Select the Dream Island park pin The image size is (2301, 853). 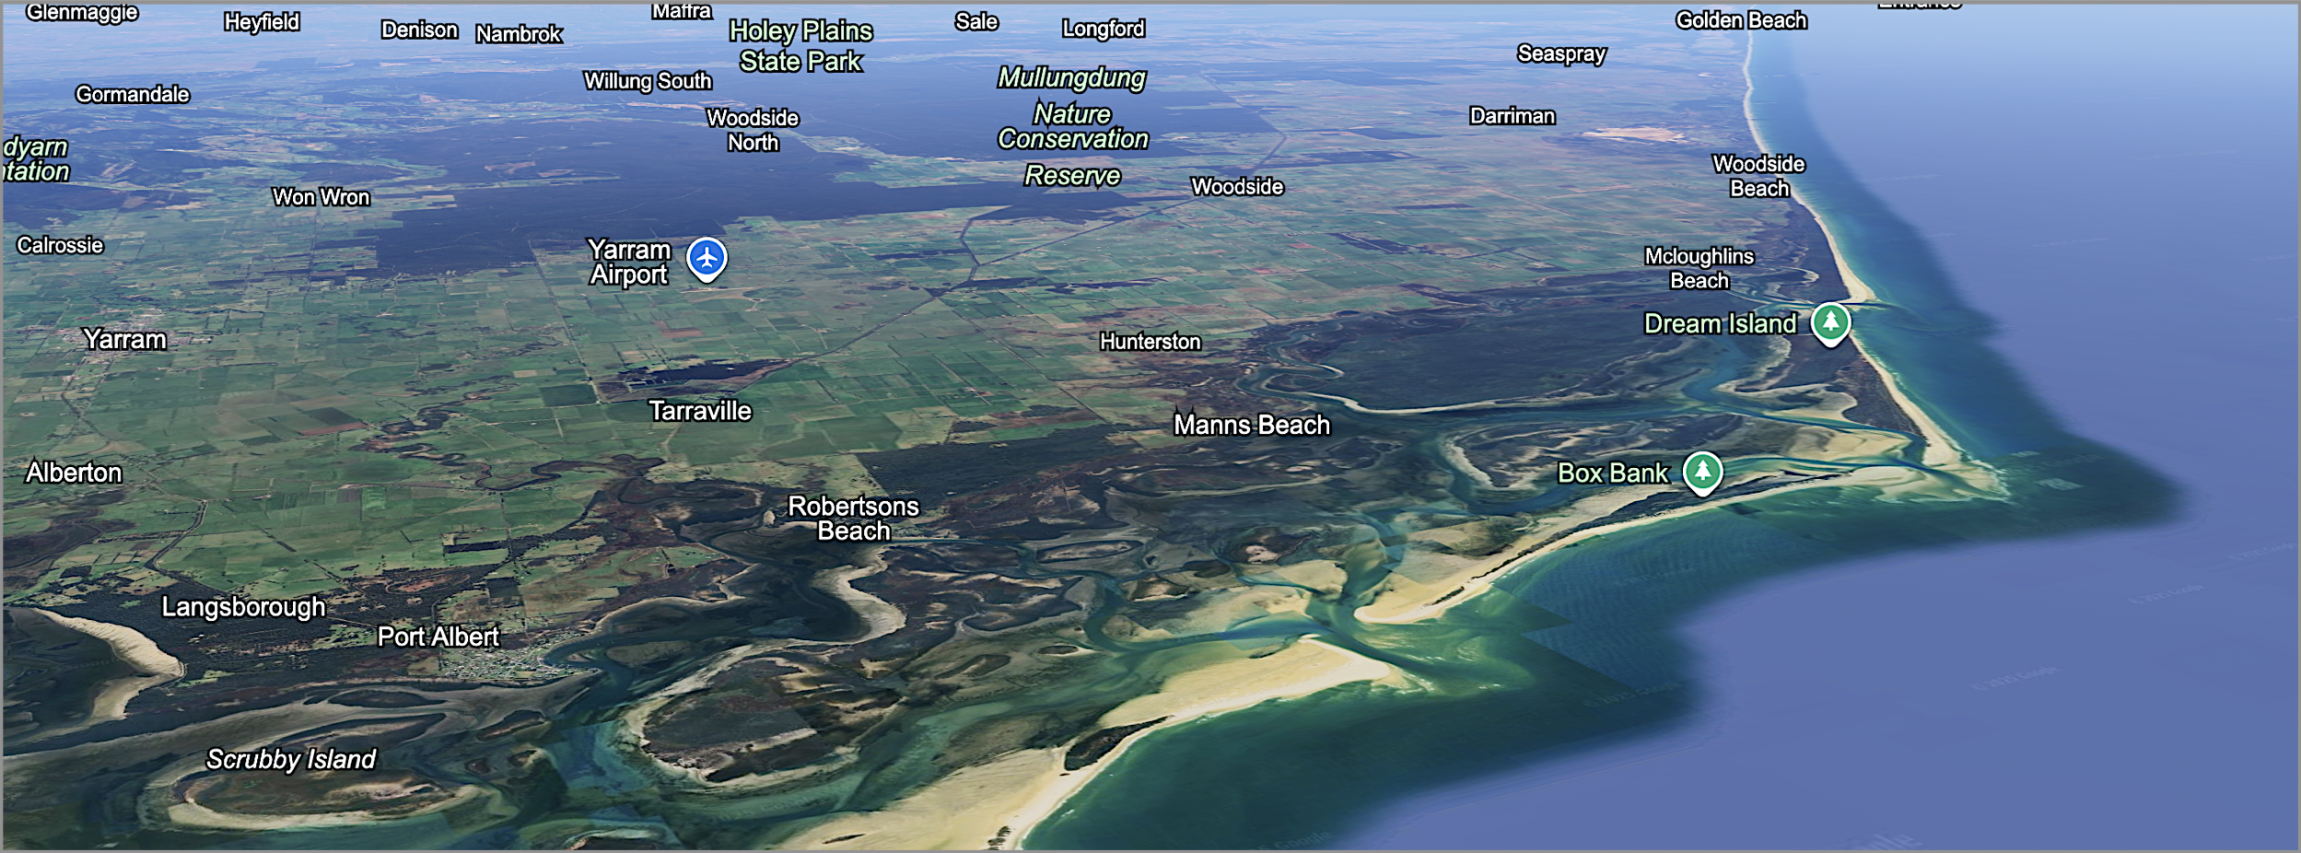(x=1829, y=322)
